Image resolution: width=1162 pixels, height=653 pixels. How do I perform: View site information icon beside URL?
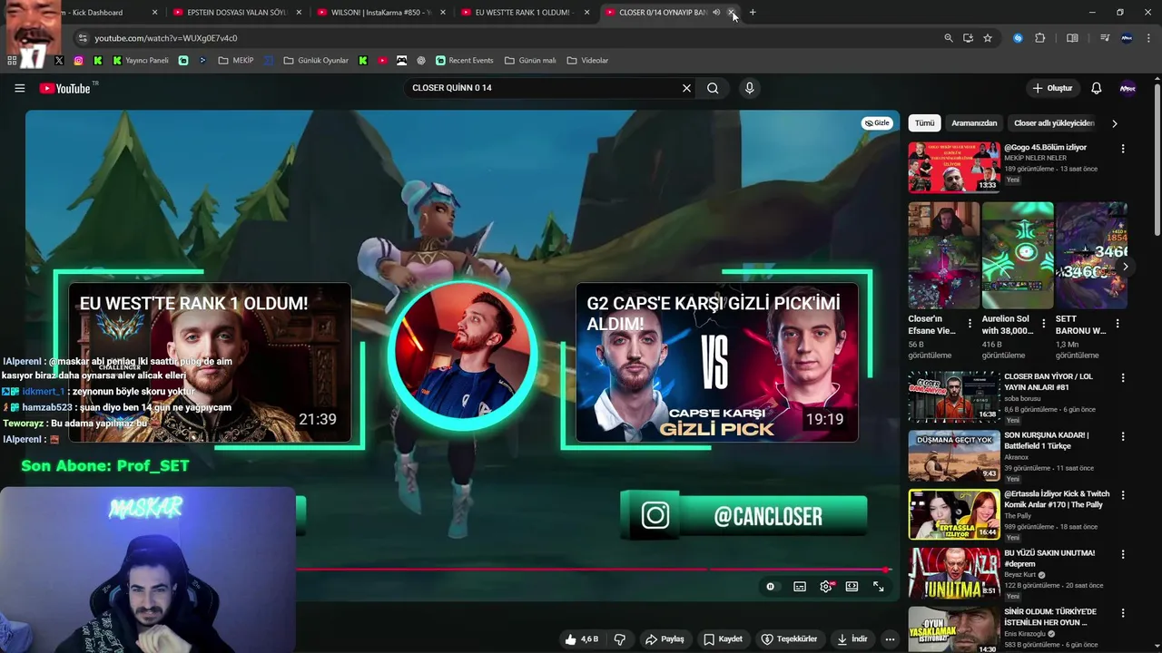point(83,38)
